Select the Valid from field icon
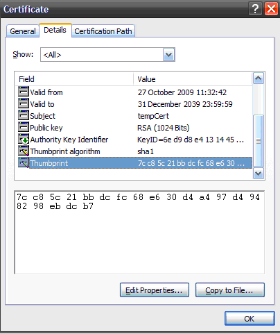This screenshot has width=280, height=334. 24,92
